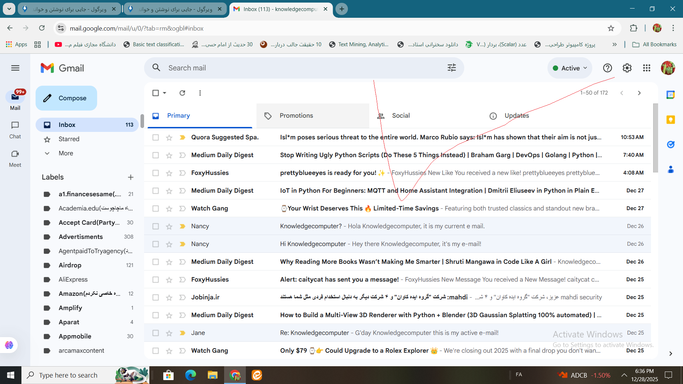Click the Compose button

tap(66, 98)
